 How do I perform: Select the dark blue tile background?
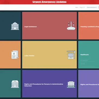coord(10,26)
